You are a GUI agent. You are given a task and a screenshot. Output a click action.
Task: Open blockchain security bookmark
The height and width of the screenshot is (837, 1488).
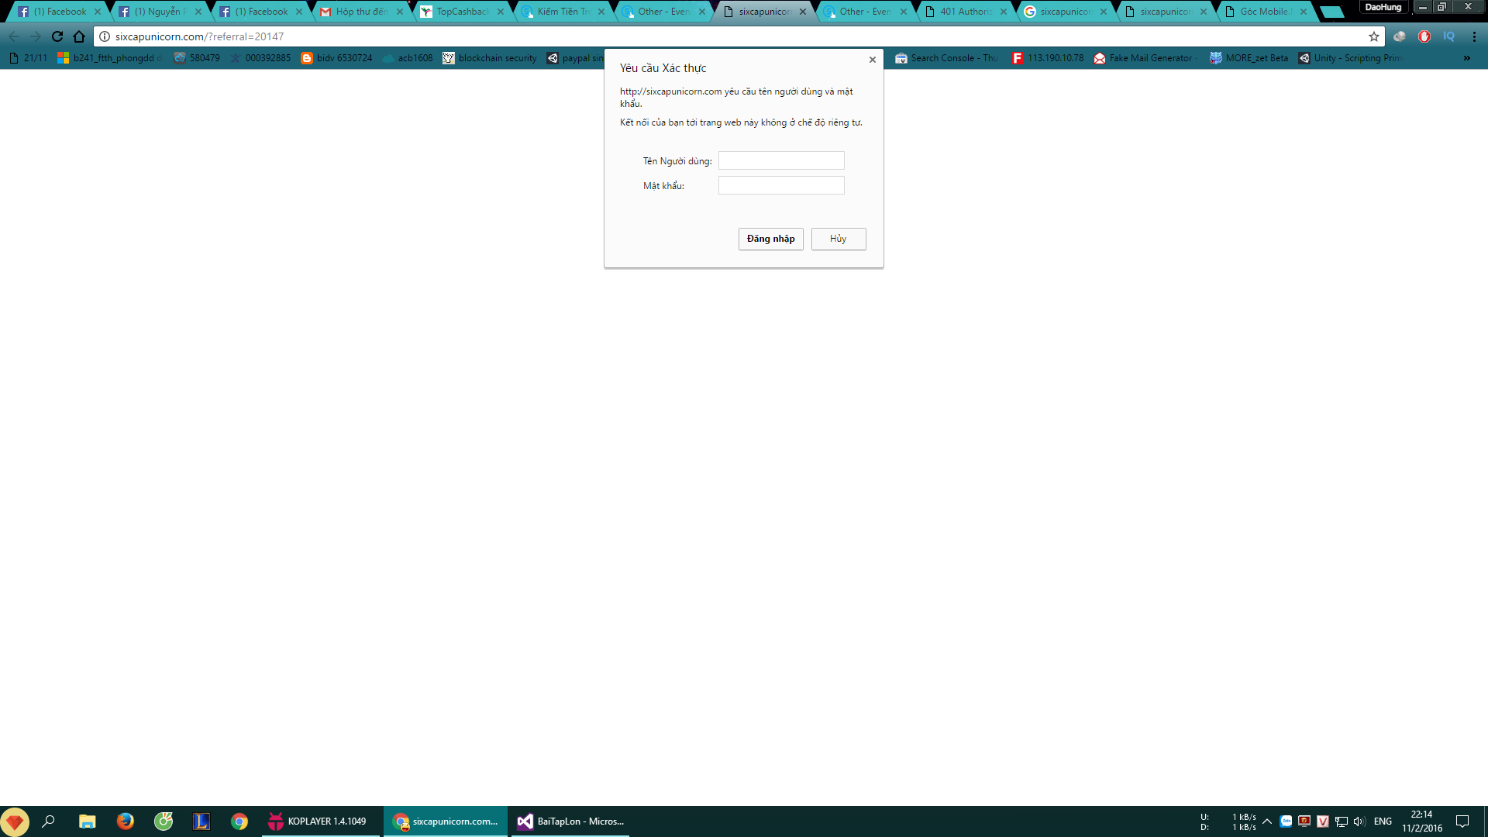pyautogui.click(x=490, y=58)
